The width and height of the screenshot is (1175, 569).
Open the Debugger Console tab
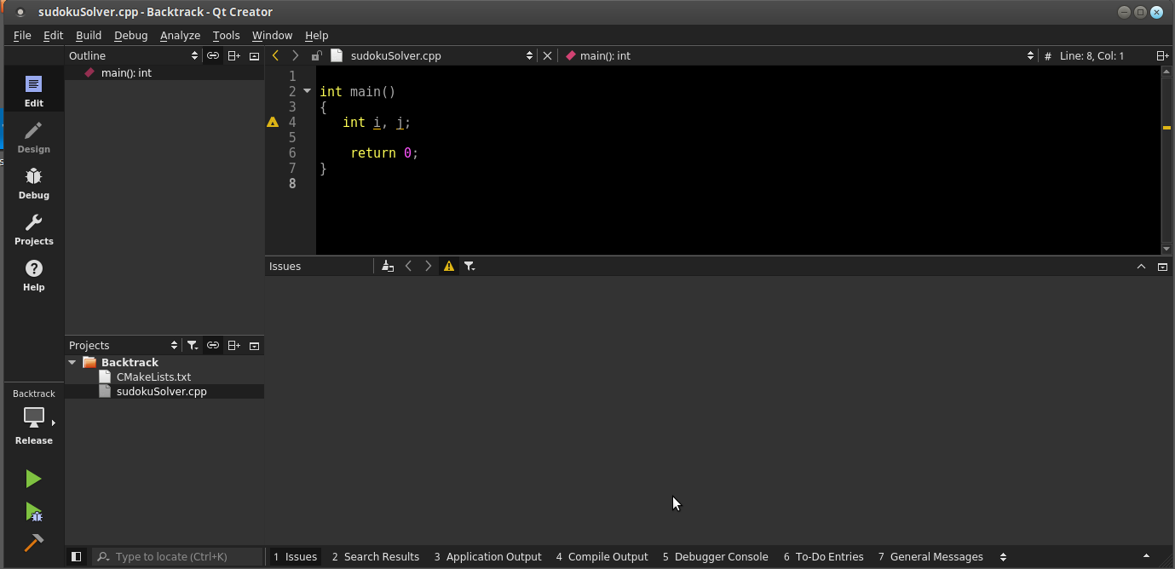point(715,556)
